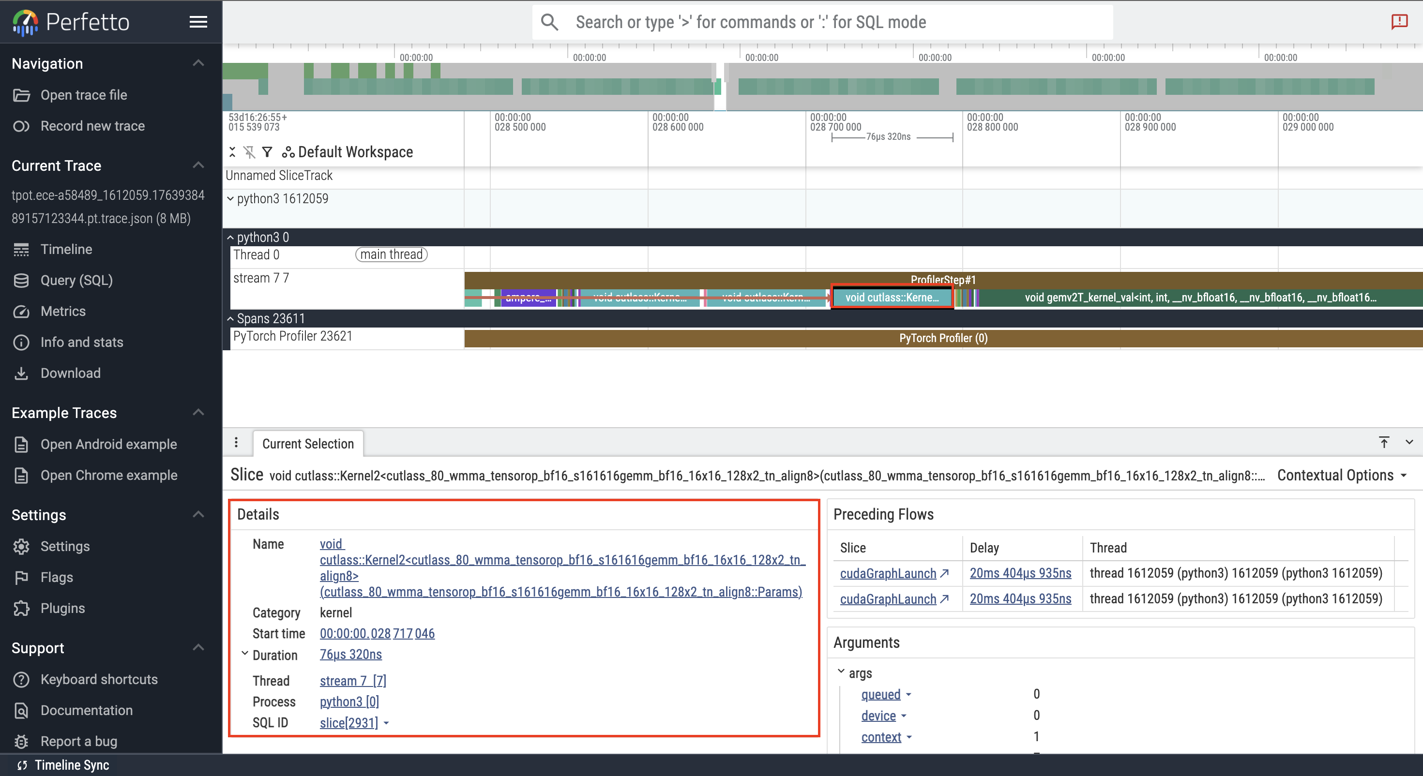Click the search commands input field
The height and width of the screenshot is (776, 1423).
[x=829, y=22]
